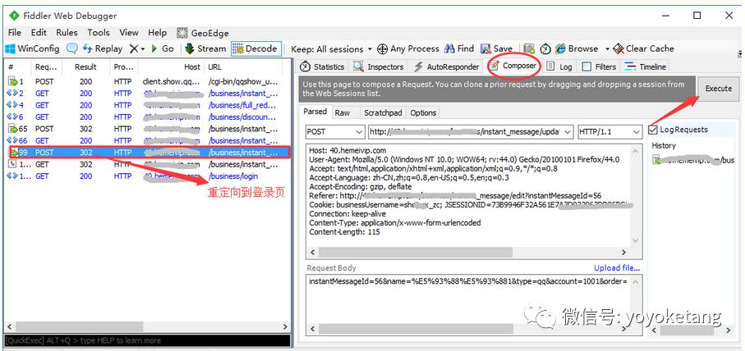Viewport: 745px width, 351px height.
Task: Click the camera screenshot toolbar icon
Action: coord(528,48)
